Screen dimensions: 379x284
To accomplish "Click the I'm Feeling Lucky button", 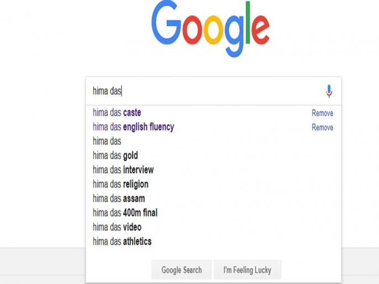I will [x=248, y=270].
